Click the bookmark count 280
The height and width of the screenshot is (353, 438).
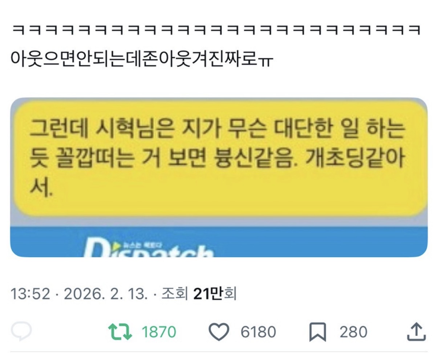(353, 332)
